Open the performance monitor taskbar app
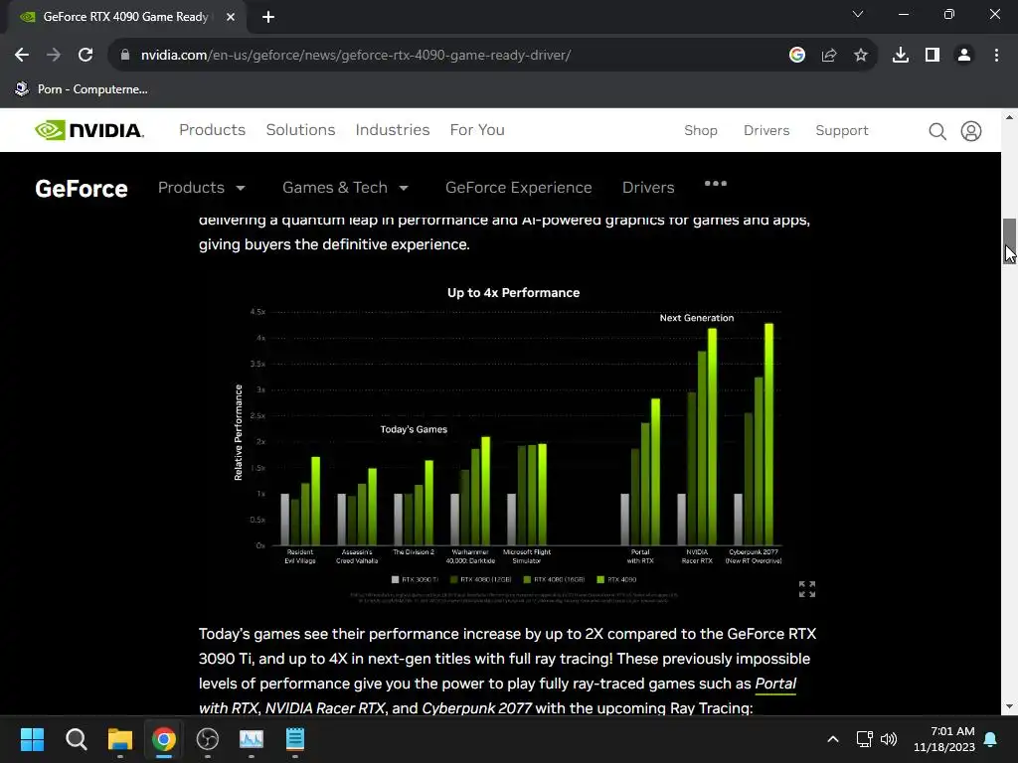Viewport: 1018px width, 763px height. 252,739
